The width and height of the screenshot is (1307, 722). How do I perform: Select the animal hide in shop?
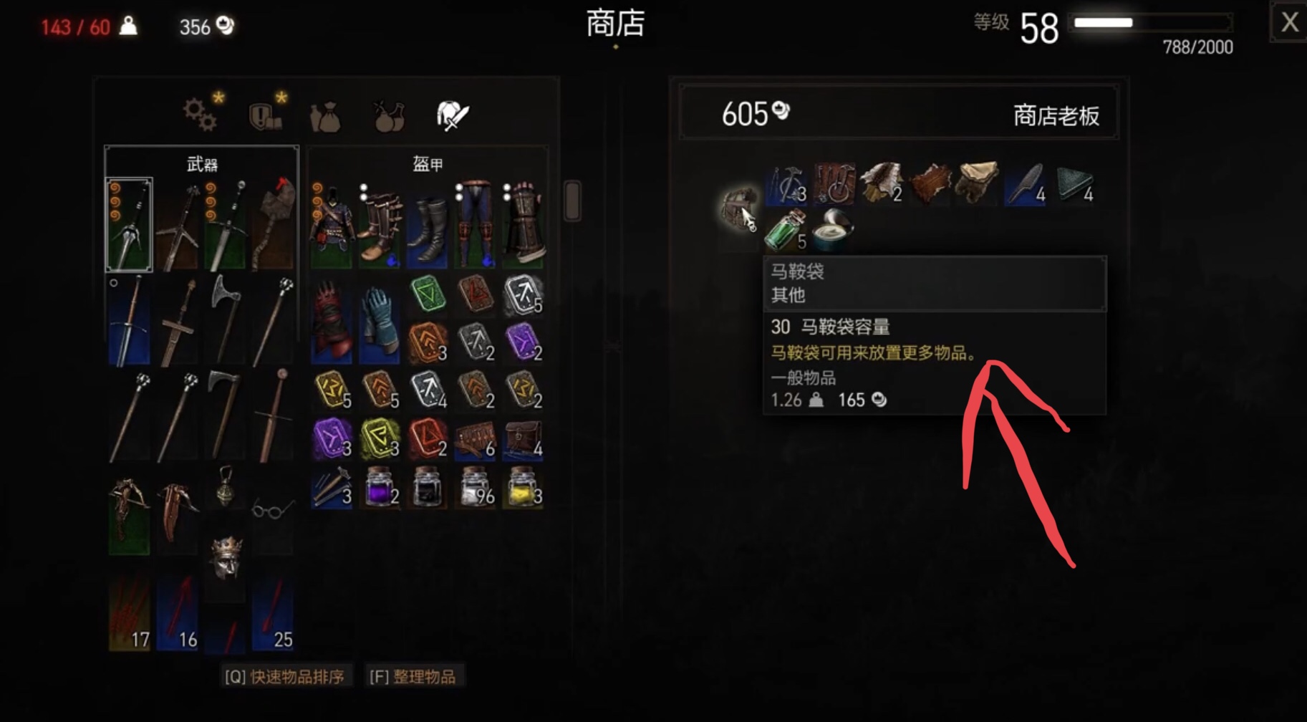click(x=930, y=184)
